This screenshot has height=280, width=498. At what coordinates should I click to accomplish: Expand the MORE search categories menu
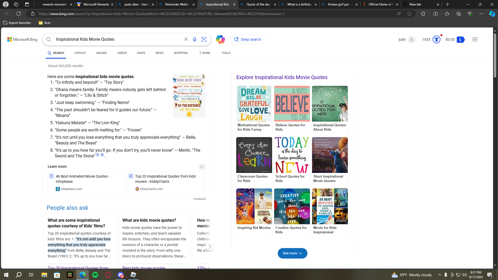(205, 53)
